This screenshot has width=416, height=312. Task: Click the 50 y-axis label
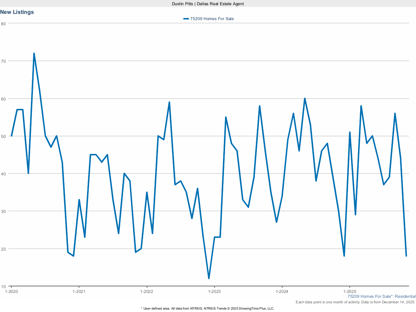tap(3, 136)
